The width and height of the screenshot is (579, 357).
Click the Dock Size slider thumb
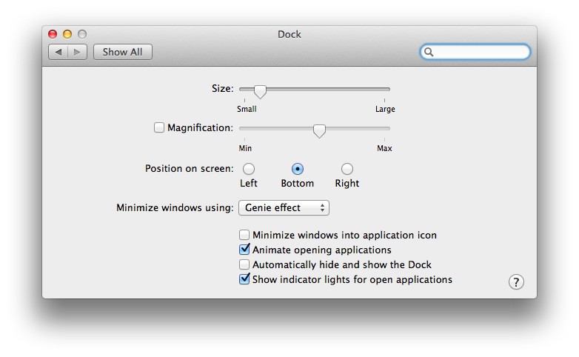pyautogui.click(x=260, y=91)
